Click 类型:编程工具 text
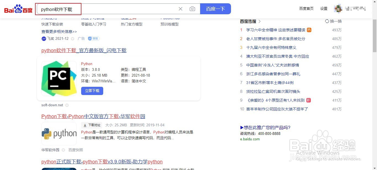 pos(134,69)
